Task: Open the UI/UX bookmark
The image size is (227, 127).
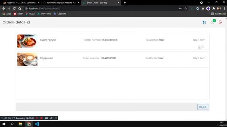Action: point(30,14)
